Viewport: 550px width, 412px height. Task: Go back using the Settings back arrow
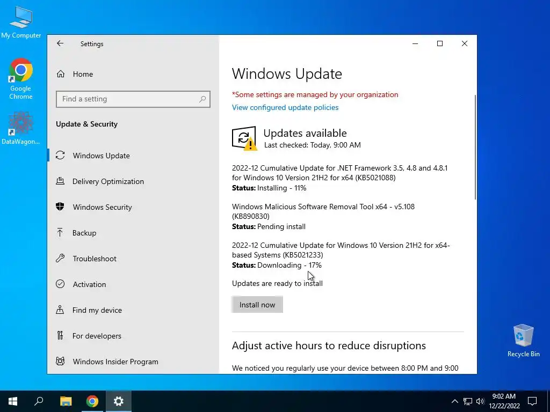60,43
